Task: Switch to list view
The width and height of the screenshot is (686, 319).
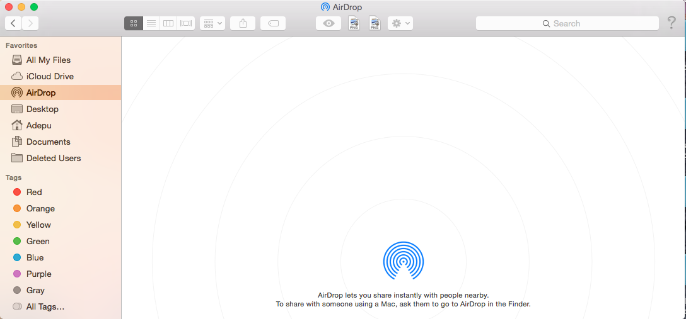Action: pyautogui.click(x=151, y=23)
